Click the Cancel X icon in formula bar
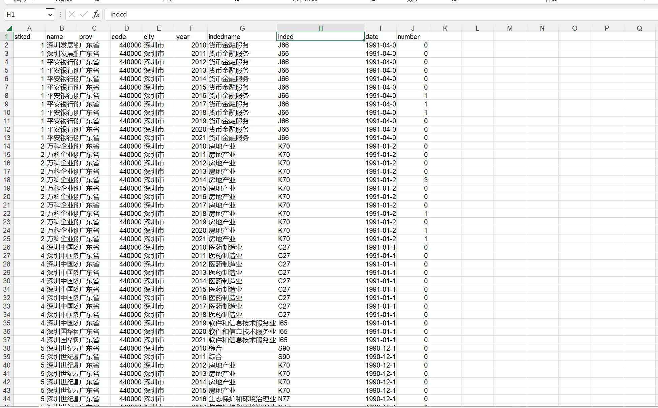The height and width of the screenshot is (408, 658). click(71, 14)
